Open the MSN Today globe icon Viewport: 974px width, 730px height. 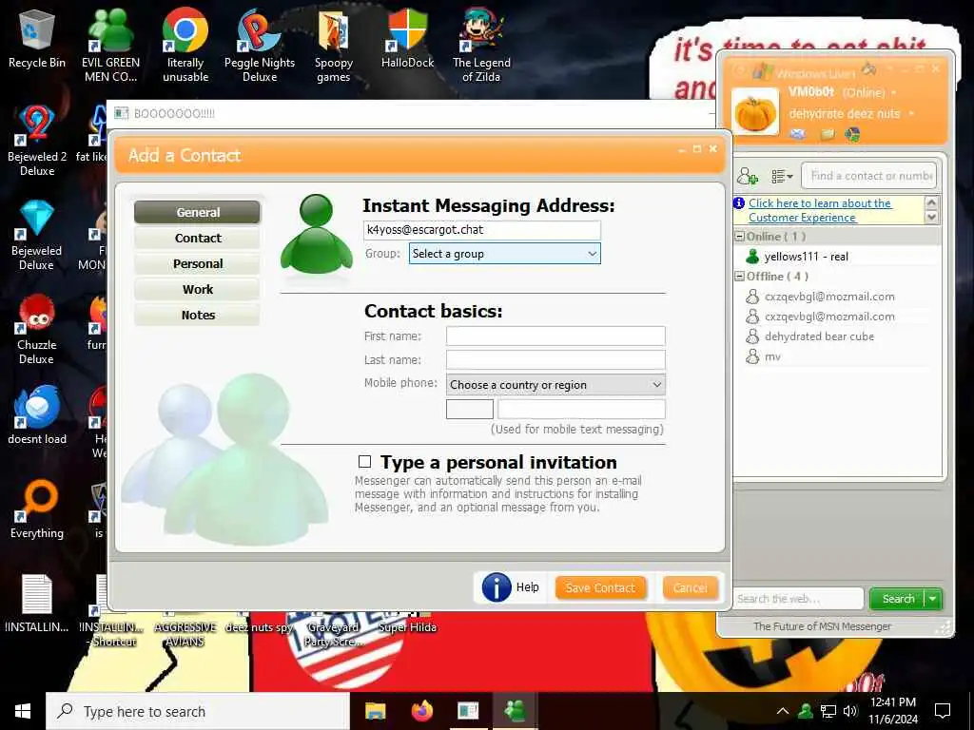853,133
